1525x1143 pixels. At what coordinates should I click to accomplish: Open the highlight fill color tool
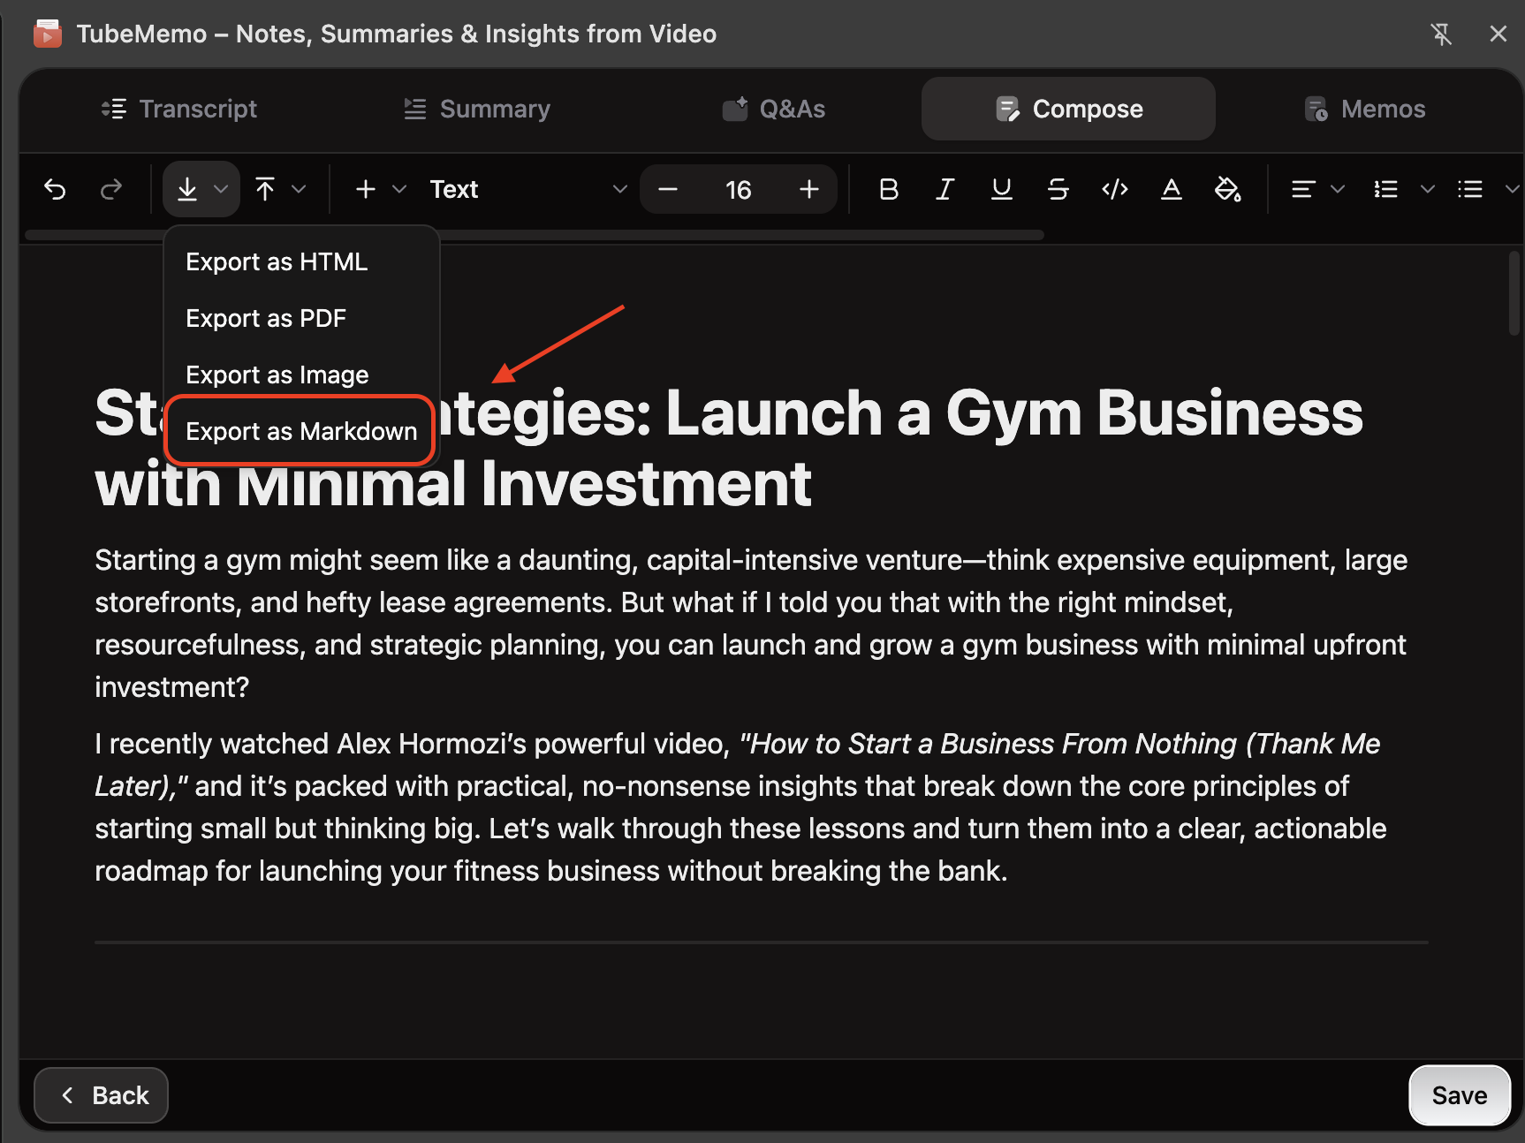pos(1228,189)
